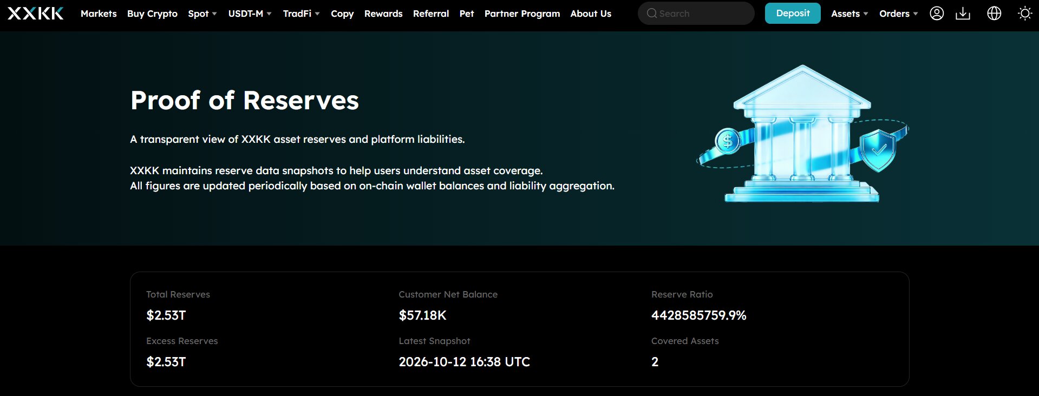Click the search magnifier icon

click(x=652, y=14)
